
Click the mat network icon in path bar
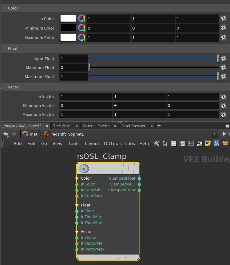(x=25, y=134)
